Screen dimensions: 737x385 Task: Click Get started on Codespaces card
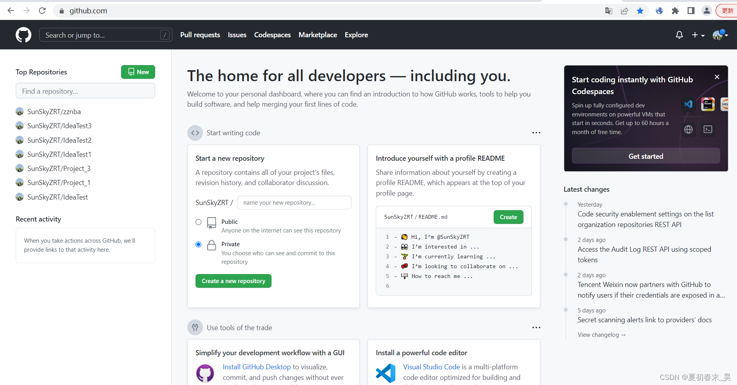tap(646, 156)
